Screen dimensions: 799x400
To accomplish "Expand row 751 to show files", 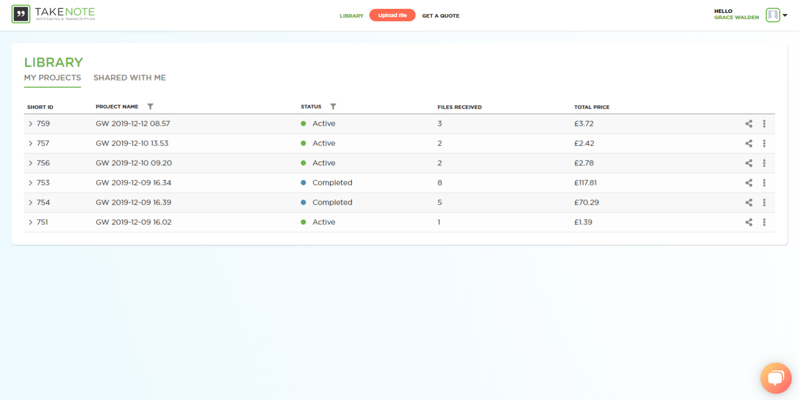I will (31, 222).
